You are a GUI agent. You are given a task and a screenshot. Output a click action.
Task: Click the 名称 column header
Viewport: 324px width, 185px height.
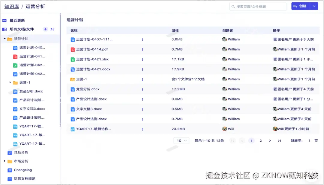coord(74,30)
